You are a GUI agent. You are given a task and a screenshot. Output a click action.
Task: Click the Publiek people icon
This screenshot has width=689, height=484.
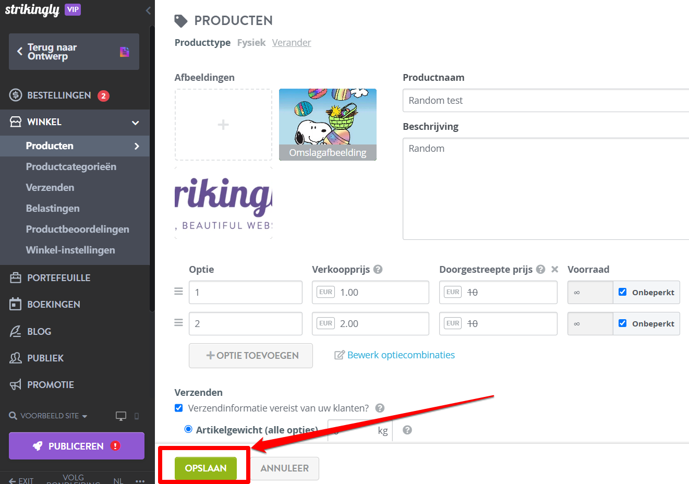click(16, 358)
